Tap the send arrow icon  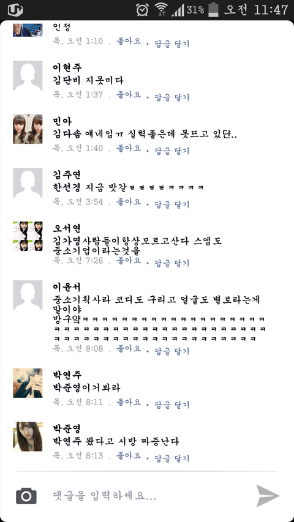[268, 496]
